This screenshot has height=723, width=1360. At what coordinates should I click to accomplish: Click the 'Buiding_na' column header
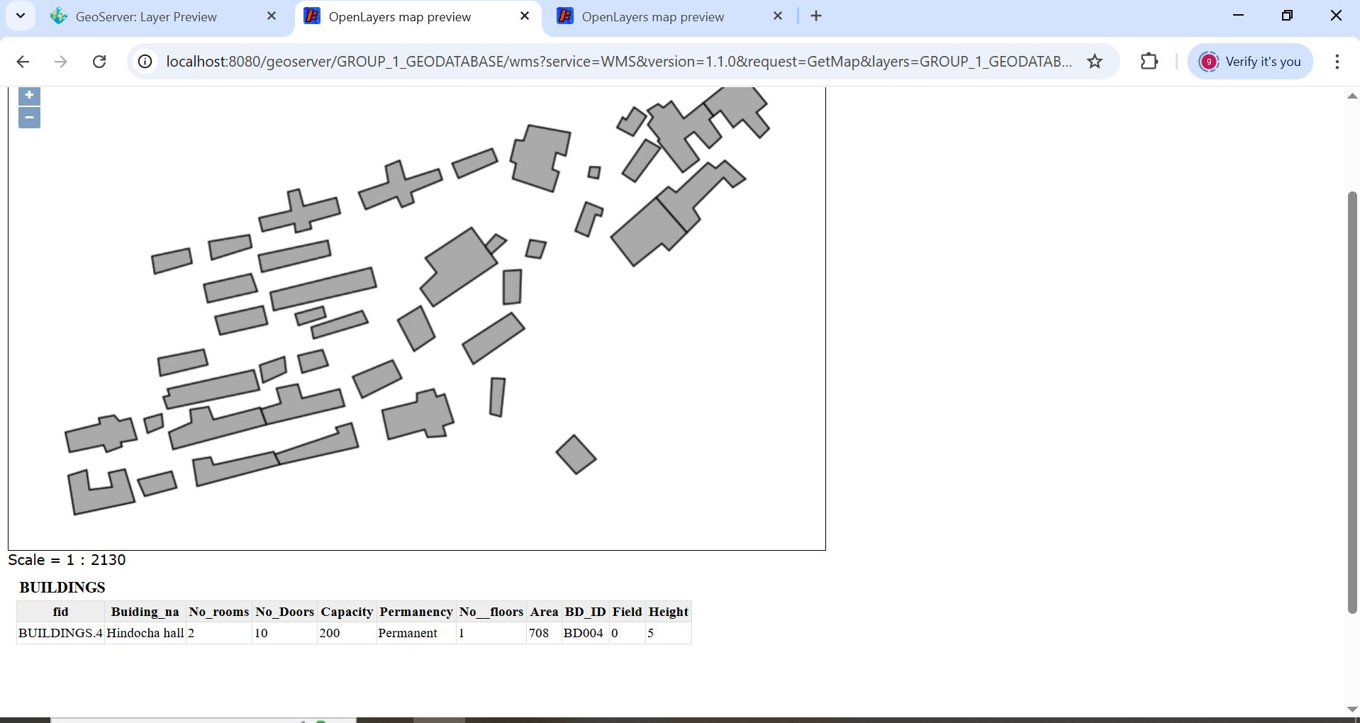pos(145,612)
